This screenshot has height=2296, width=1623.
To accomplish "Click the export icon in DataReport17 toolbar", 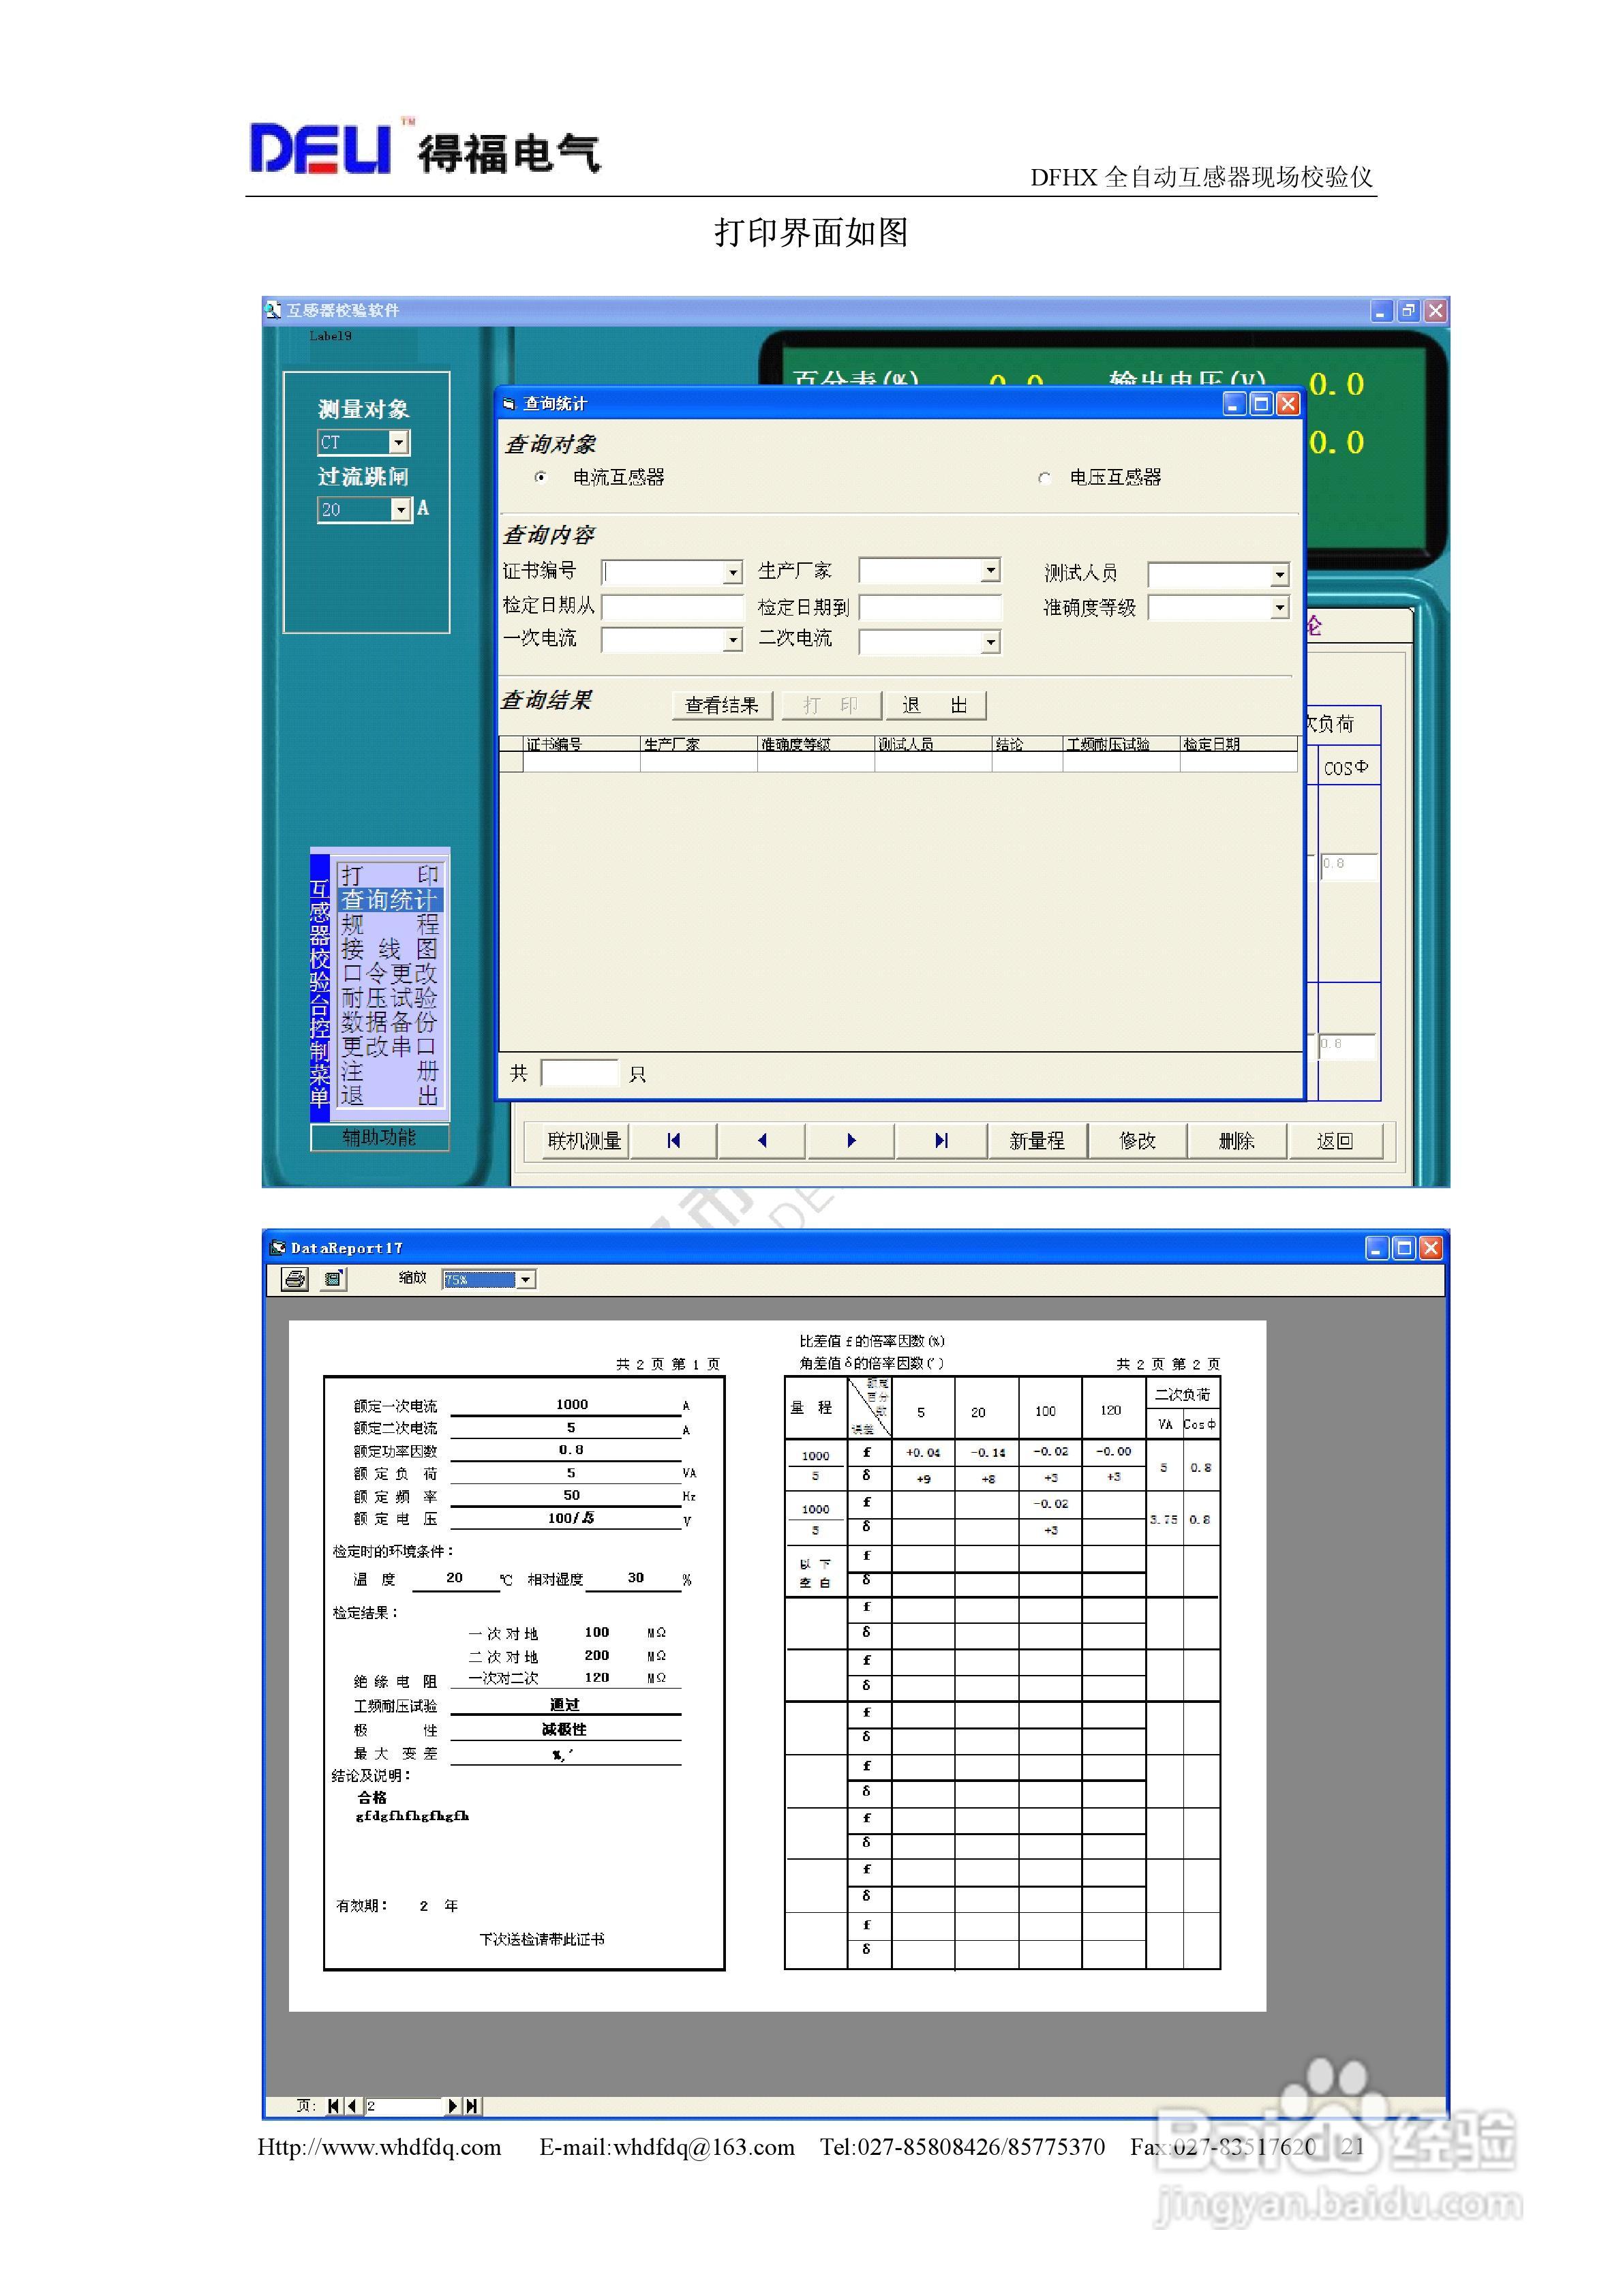I will pyautogui.click(x=334, y=1278).
